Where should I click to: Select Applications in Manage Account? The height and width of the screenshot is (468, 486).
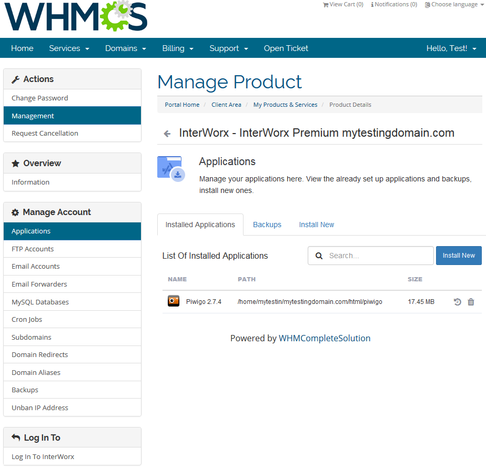click(x=72, y=231)
